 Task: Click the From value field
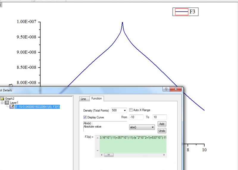tap(136, 117)
